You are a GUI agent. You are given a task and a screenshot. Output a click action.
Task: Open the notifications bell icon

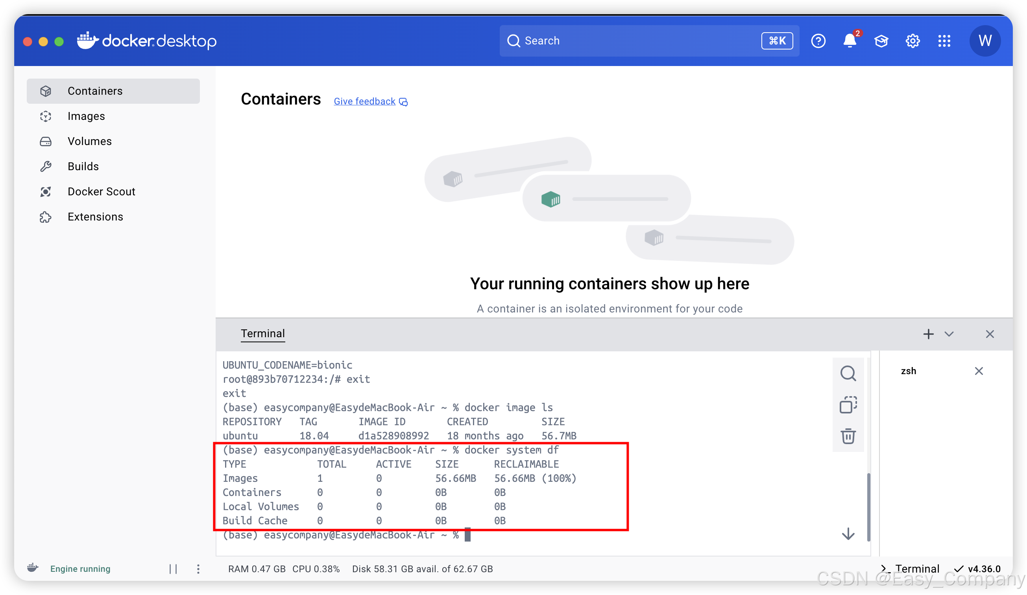point(849,41)
